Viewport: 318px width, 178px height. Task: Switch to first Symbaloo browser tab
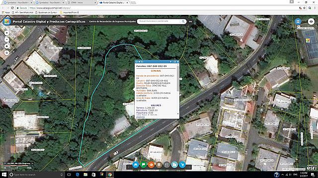(18, 2)
